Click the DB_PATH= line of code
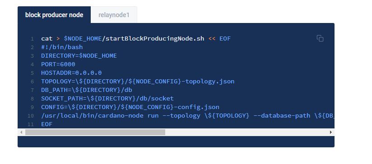The image size is (372, 164). [x=87, y=90]
